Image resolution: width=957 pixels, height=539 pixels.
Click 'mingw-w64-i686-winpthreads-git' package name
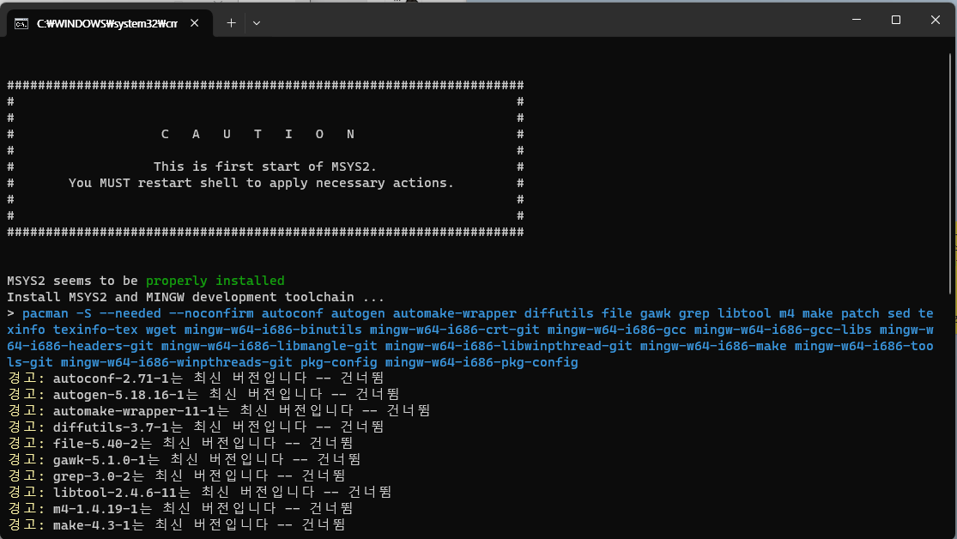tap(177, 362)
